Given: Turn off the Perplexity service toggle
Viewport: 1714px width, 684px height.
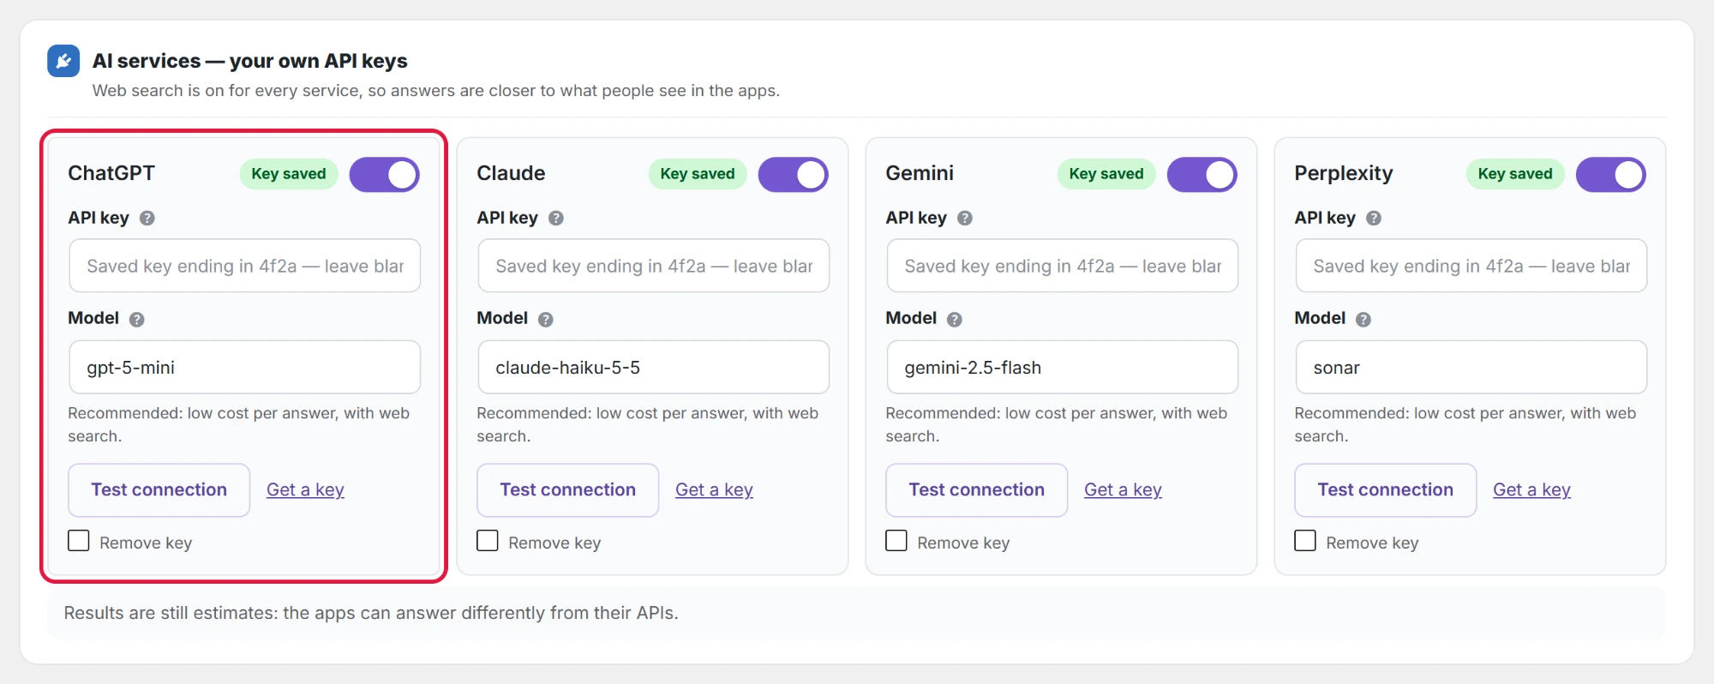Looking at the screenshot, I should pos(1611,174).
